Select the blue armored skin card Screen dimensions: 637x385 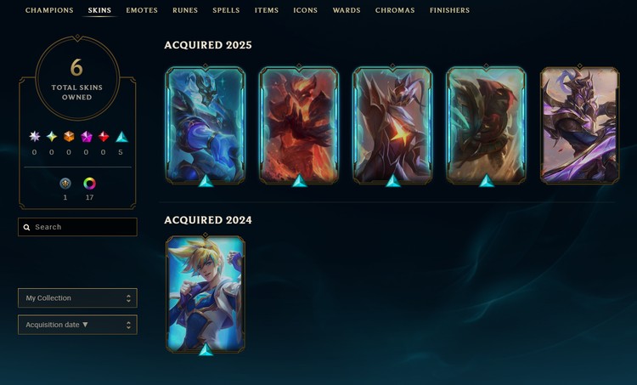coord(206,125)
